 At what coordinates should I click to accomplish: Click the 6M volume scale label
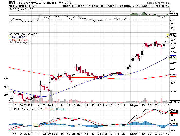(6, 79)
